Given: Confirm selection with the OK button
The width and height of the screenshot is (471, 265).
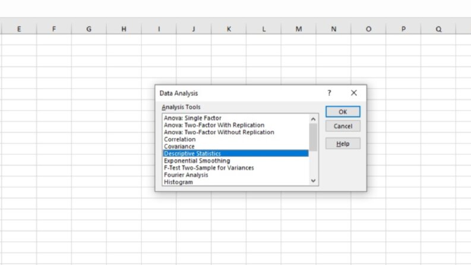Looking at the screenshot, I should (343, 112).
